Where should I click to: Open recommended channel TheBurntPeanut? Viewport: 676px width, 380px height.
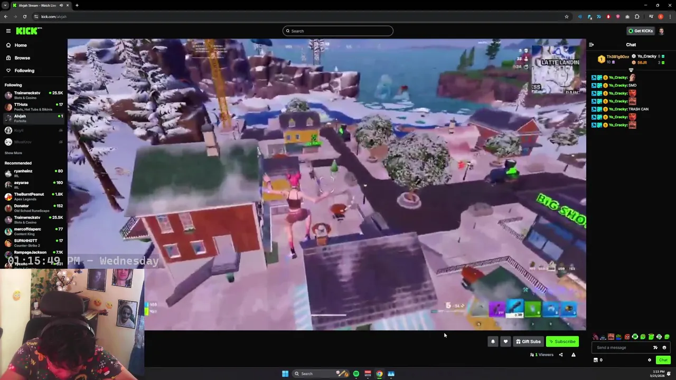pos(34,196)
